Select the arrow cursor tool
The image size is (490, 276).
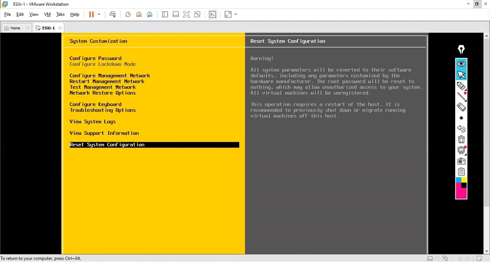[x=461, y=74]
